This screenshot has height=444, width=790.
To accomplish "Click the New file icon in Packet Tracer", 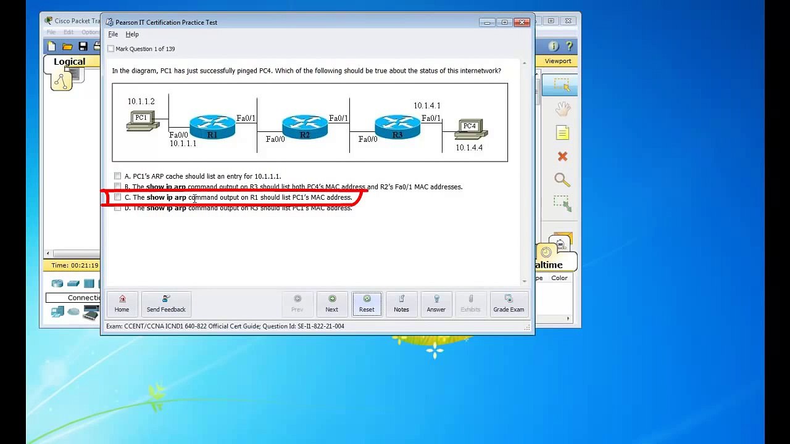I will 52,46.
